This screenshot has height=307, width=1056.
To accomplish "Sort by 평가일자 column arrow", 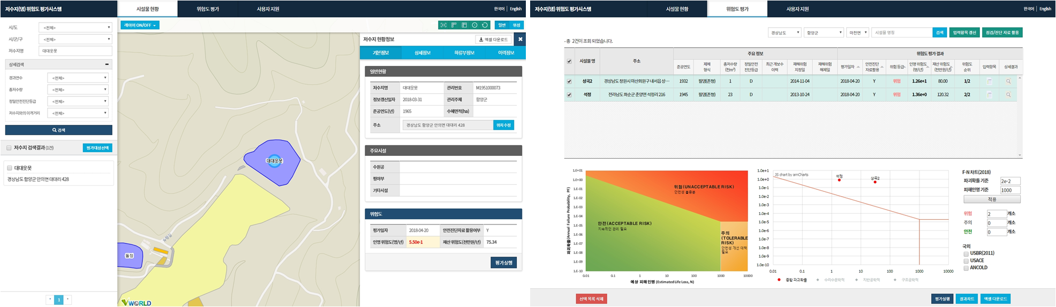I will point(858,67).
